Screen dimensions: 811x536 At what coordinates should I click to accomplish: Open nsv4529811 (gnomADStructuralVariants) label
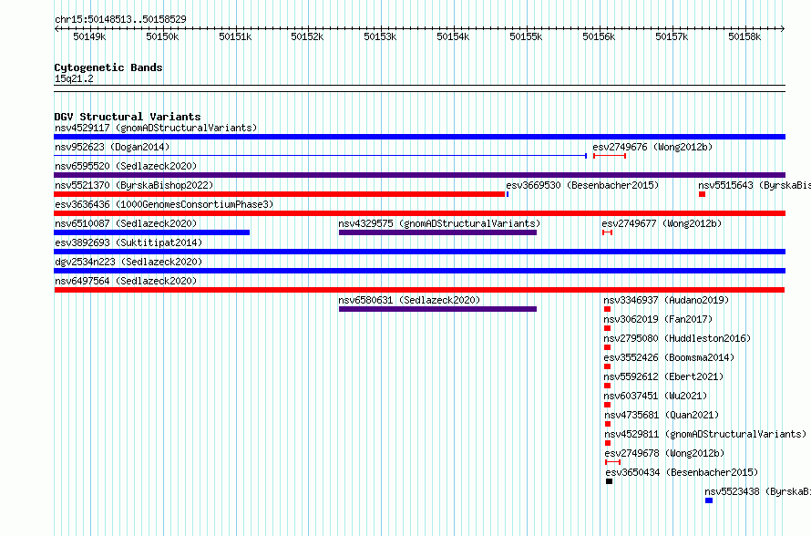705,434
